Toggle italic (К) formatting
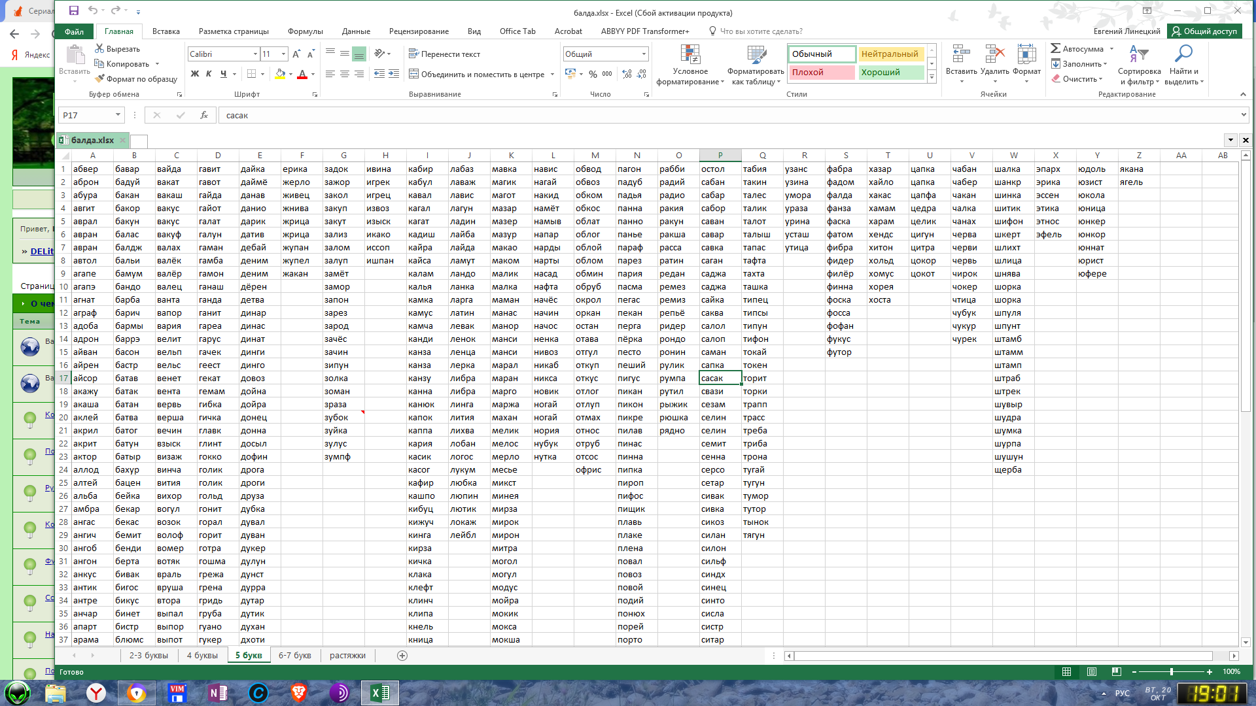The image size is (1256, 706). pos(209,74)
